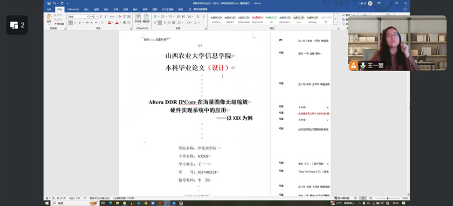The height and width of the screenshot is (206, 453).
Task: Open the Windows Start menu
Action: 47,203
